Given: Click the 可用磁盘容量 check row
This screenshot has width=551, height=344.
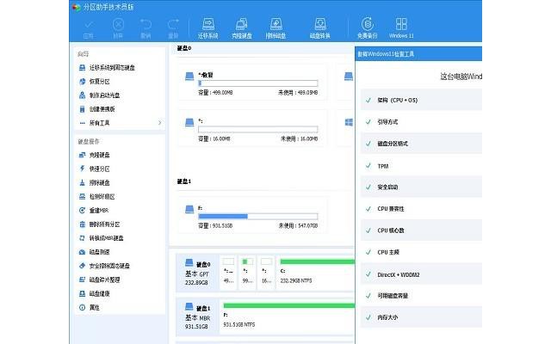Looking at the screenshot, I should coord(421,296).
